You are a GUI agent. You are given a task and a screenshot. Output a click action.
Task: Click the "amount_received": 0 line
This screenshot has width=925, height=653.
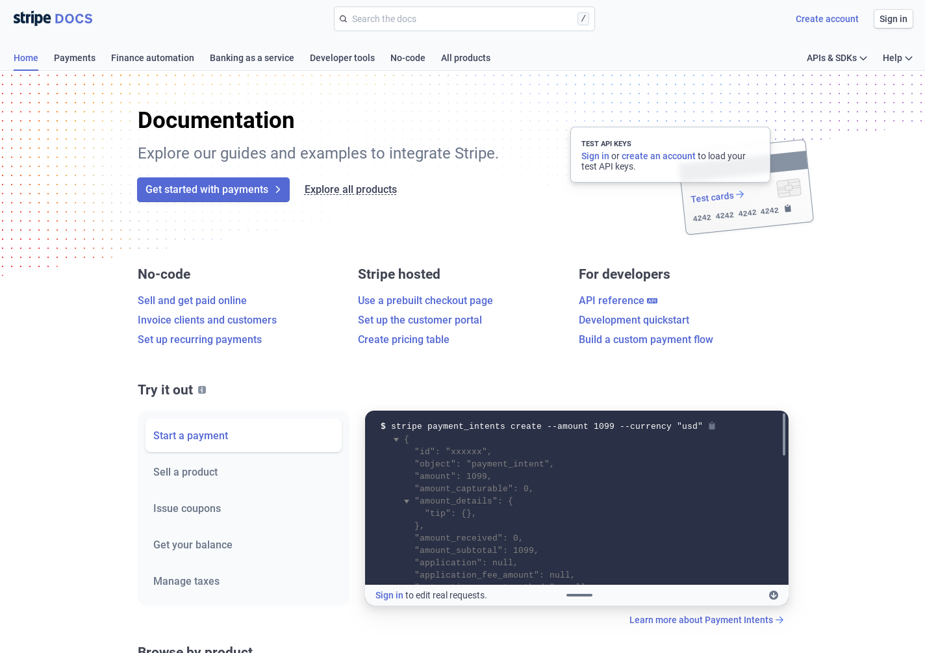(x=469, y=538)
